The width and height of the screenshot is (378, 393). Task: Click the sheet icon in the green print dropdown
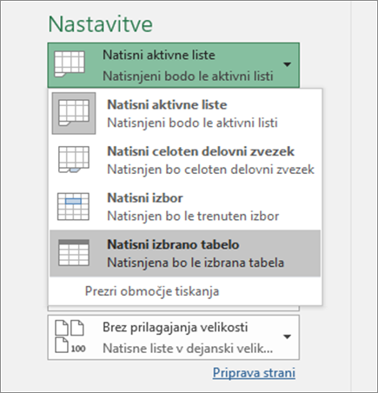[x=70, y=64]
